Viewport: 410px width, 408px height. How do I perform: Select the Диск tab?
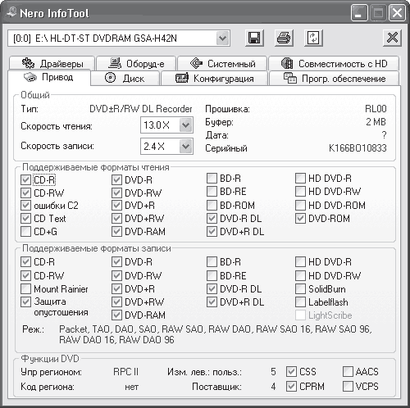125,79
